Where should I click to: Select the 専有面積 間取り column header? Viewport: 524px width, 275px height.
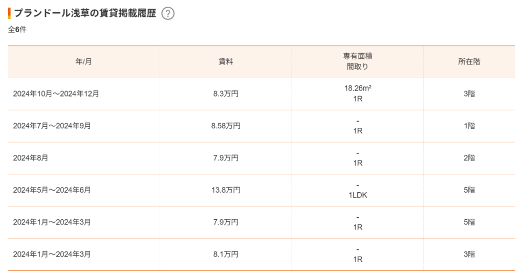point(358,61)
